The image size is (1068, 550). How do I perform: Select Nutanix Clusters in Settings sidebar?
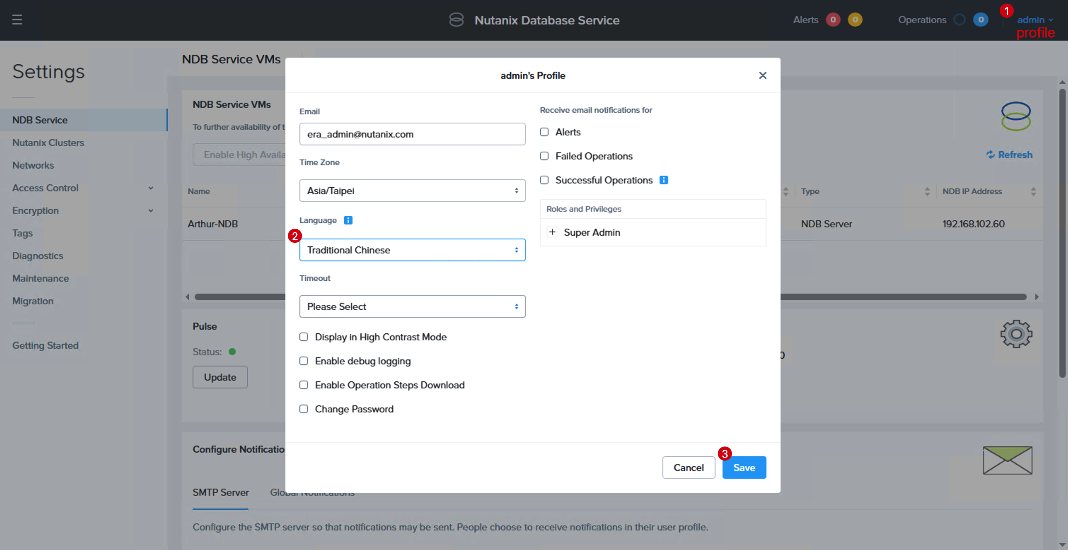click(48, 143)
